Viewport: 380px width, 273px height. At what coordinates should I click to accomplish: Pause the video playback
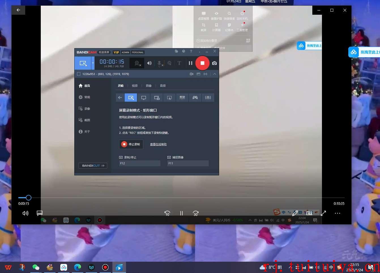182,213
